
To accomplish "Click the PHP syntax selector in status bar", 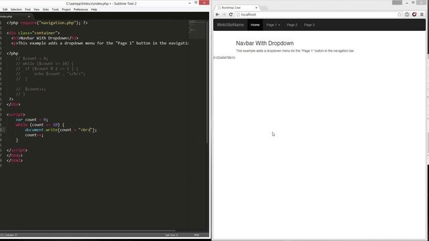I will pyautogui.click(x=196, y=235).
